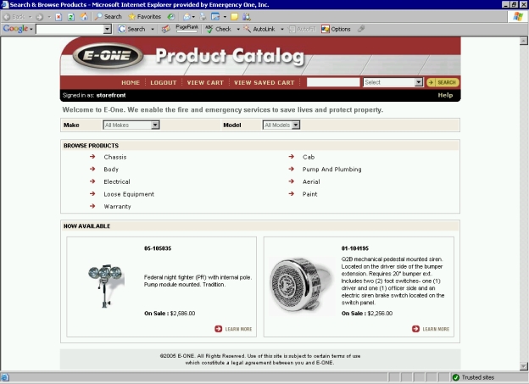529x384 pixels.
Task: Open the Help link
Action: [x=445, y=95]
